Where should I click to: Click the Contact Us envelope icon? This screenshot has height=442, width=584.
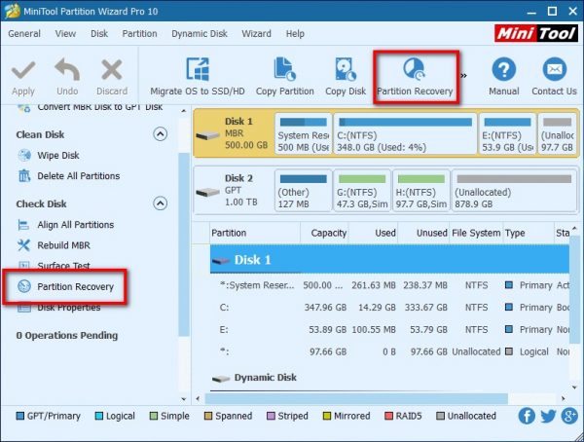tap(554, 69)
